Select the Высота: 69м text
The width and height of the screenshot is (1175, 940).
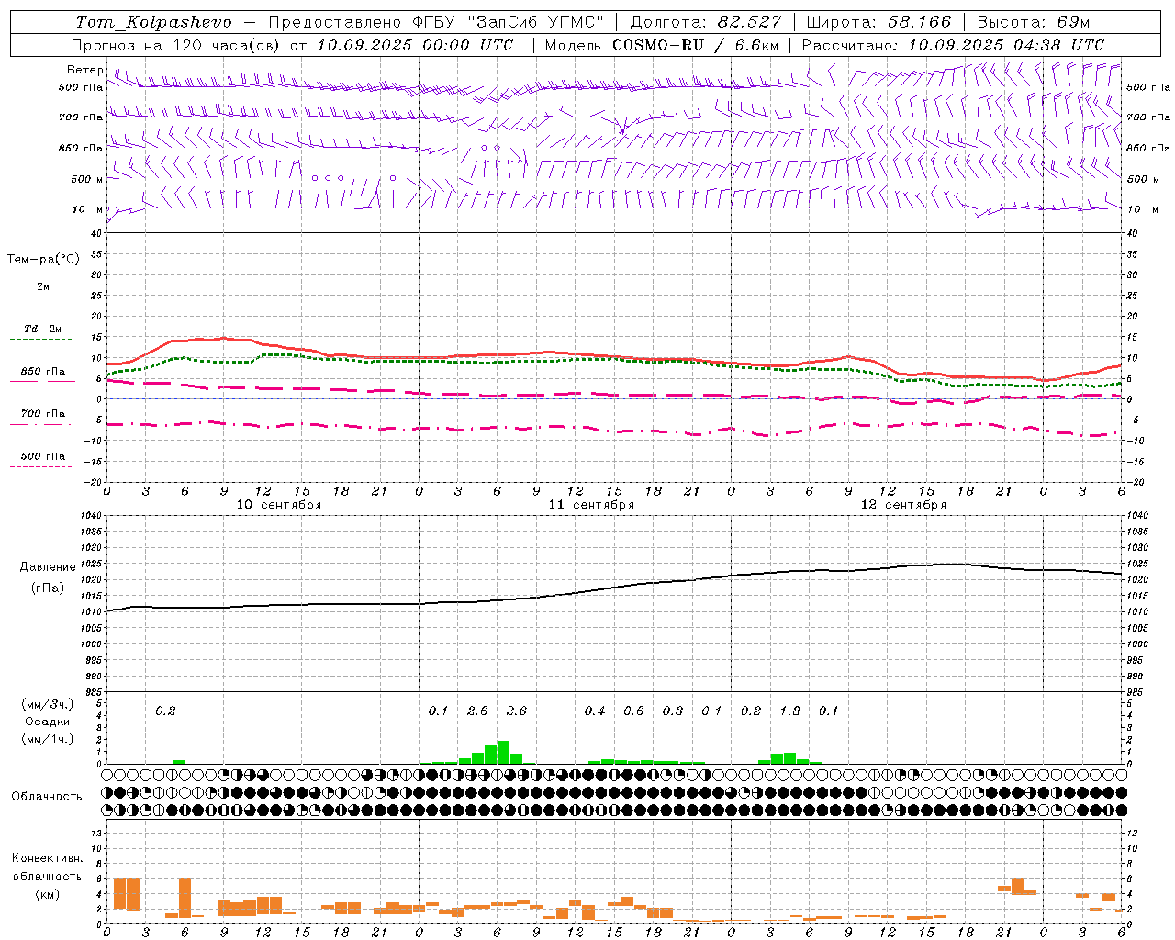coord(1033,22)
